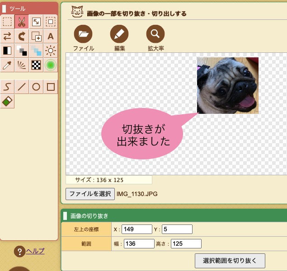Select the overlay image tool

tap(36, 36)
